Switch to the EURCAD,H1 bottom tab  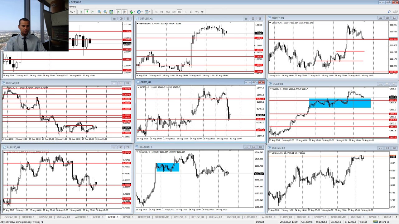[x=251, y=217]
